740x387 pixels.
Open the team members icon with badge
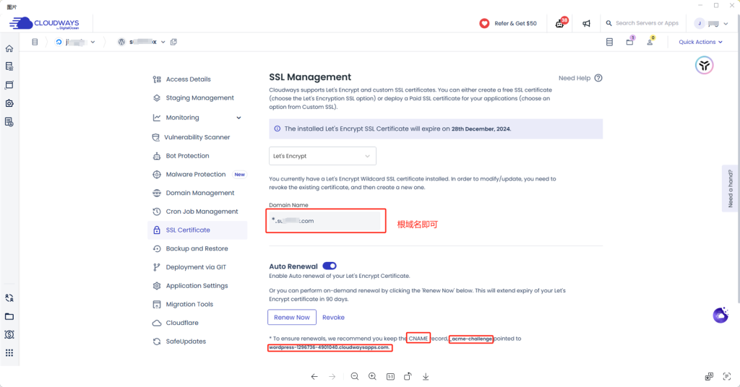(650, 41)
